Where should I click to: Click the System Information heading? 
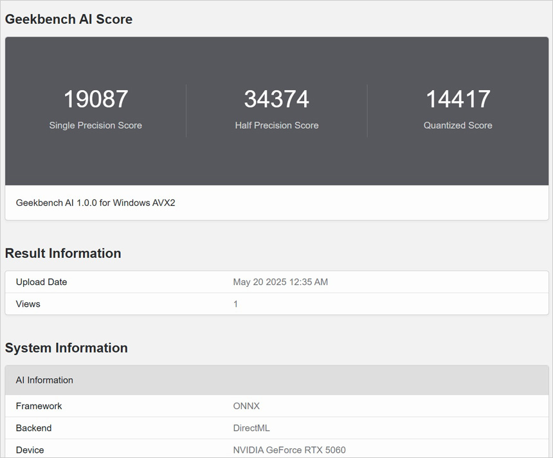[x=66, y=348]
